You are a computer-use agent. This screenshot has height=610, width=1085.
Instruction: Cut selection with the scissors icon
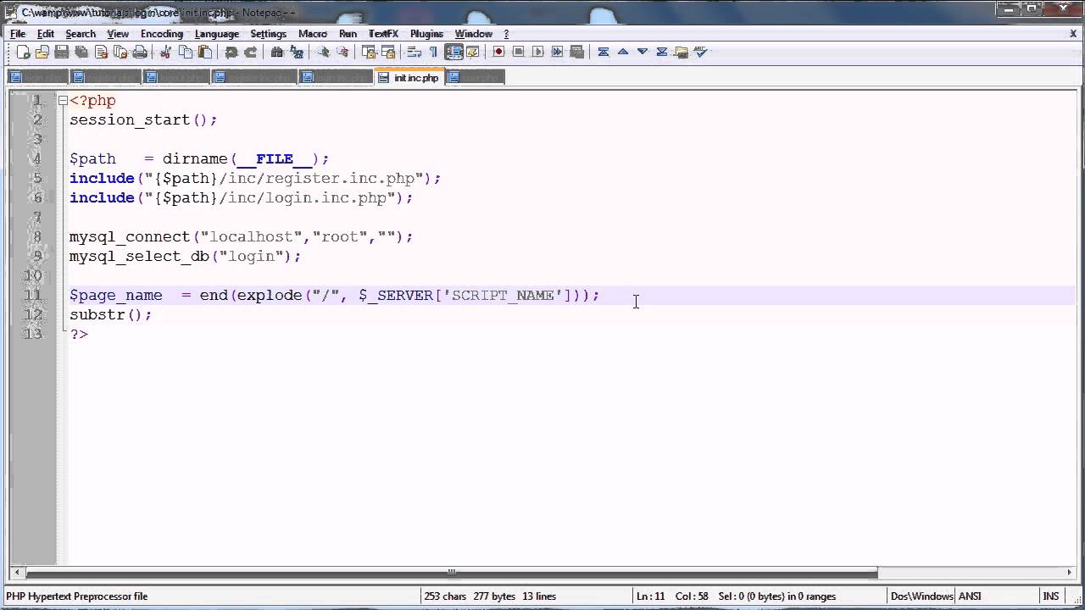pos(166,52)
